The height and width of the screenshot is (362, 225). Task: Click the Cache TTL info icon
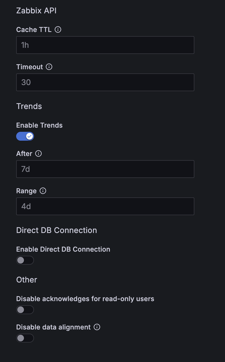(x=58, y=29)
